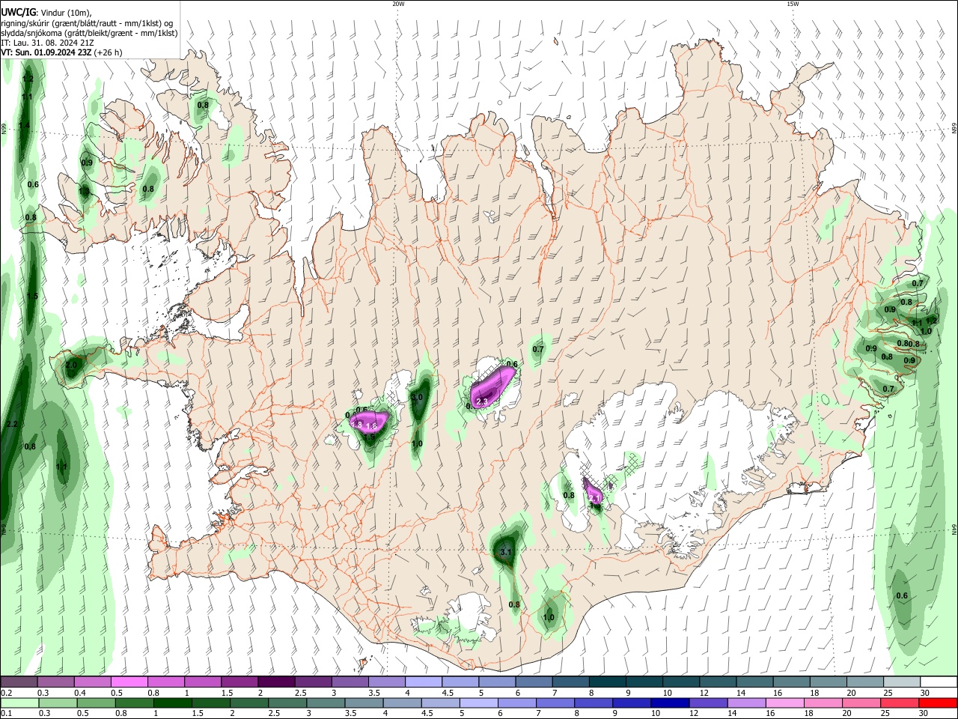The width and height of the screenshot is (958, 719).
Task: Click the 14 light violet swatch in the rain scale
Action: (745, 703)
